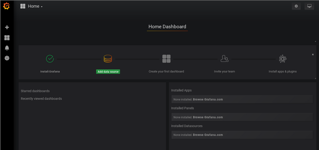Open Configuration via the sidebar gear icon

(7, 58)
